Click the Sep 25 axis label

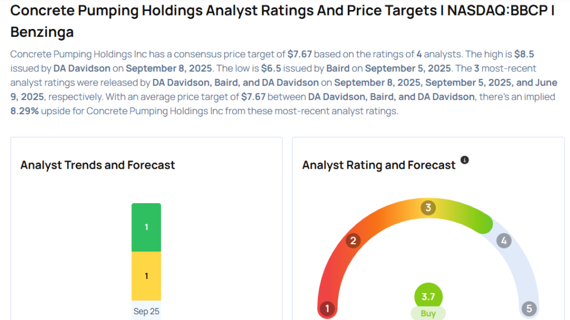(146, 311)
